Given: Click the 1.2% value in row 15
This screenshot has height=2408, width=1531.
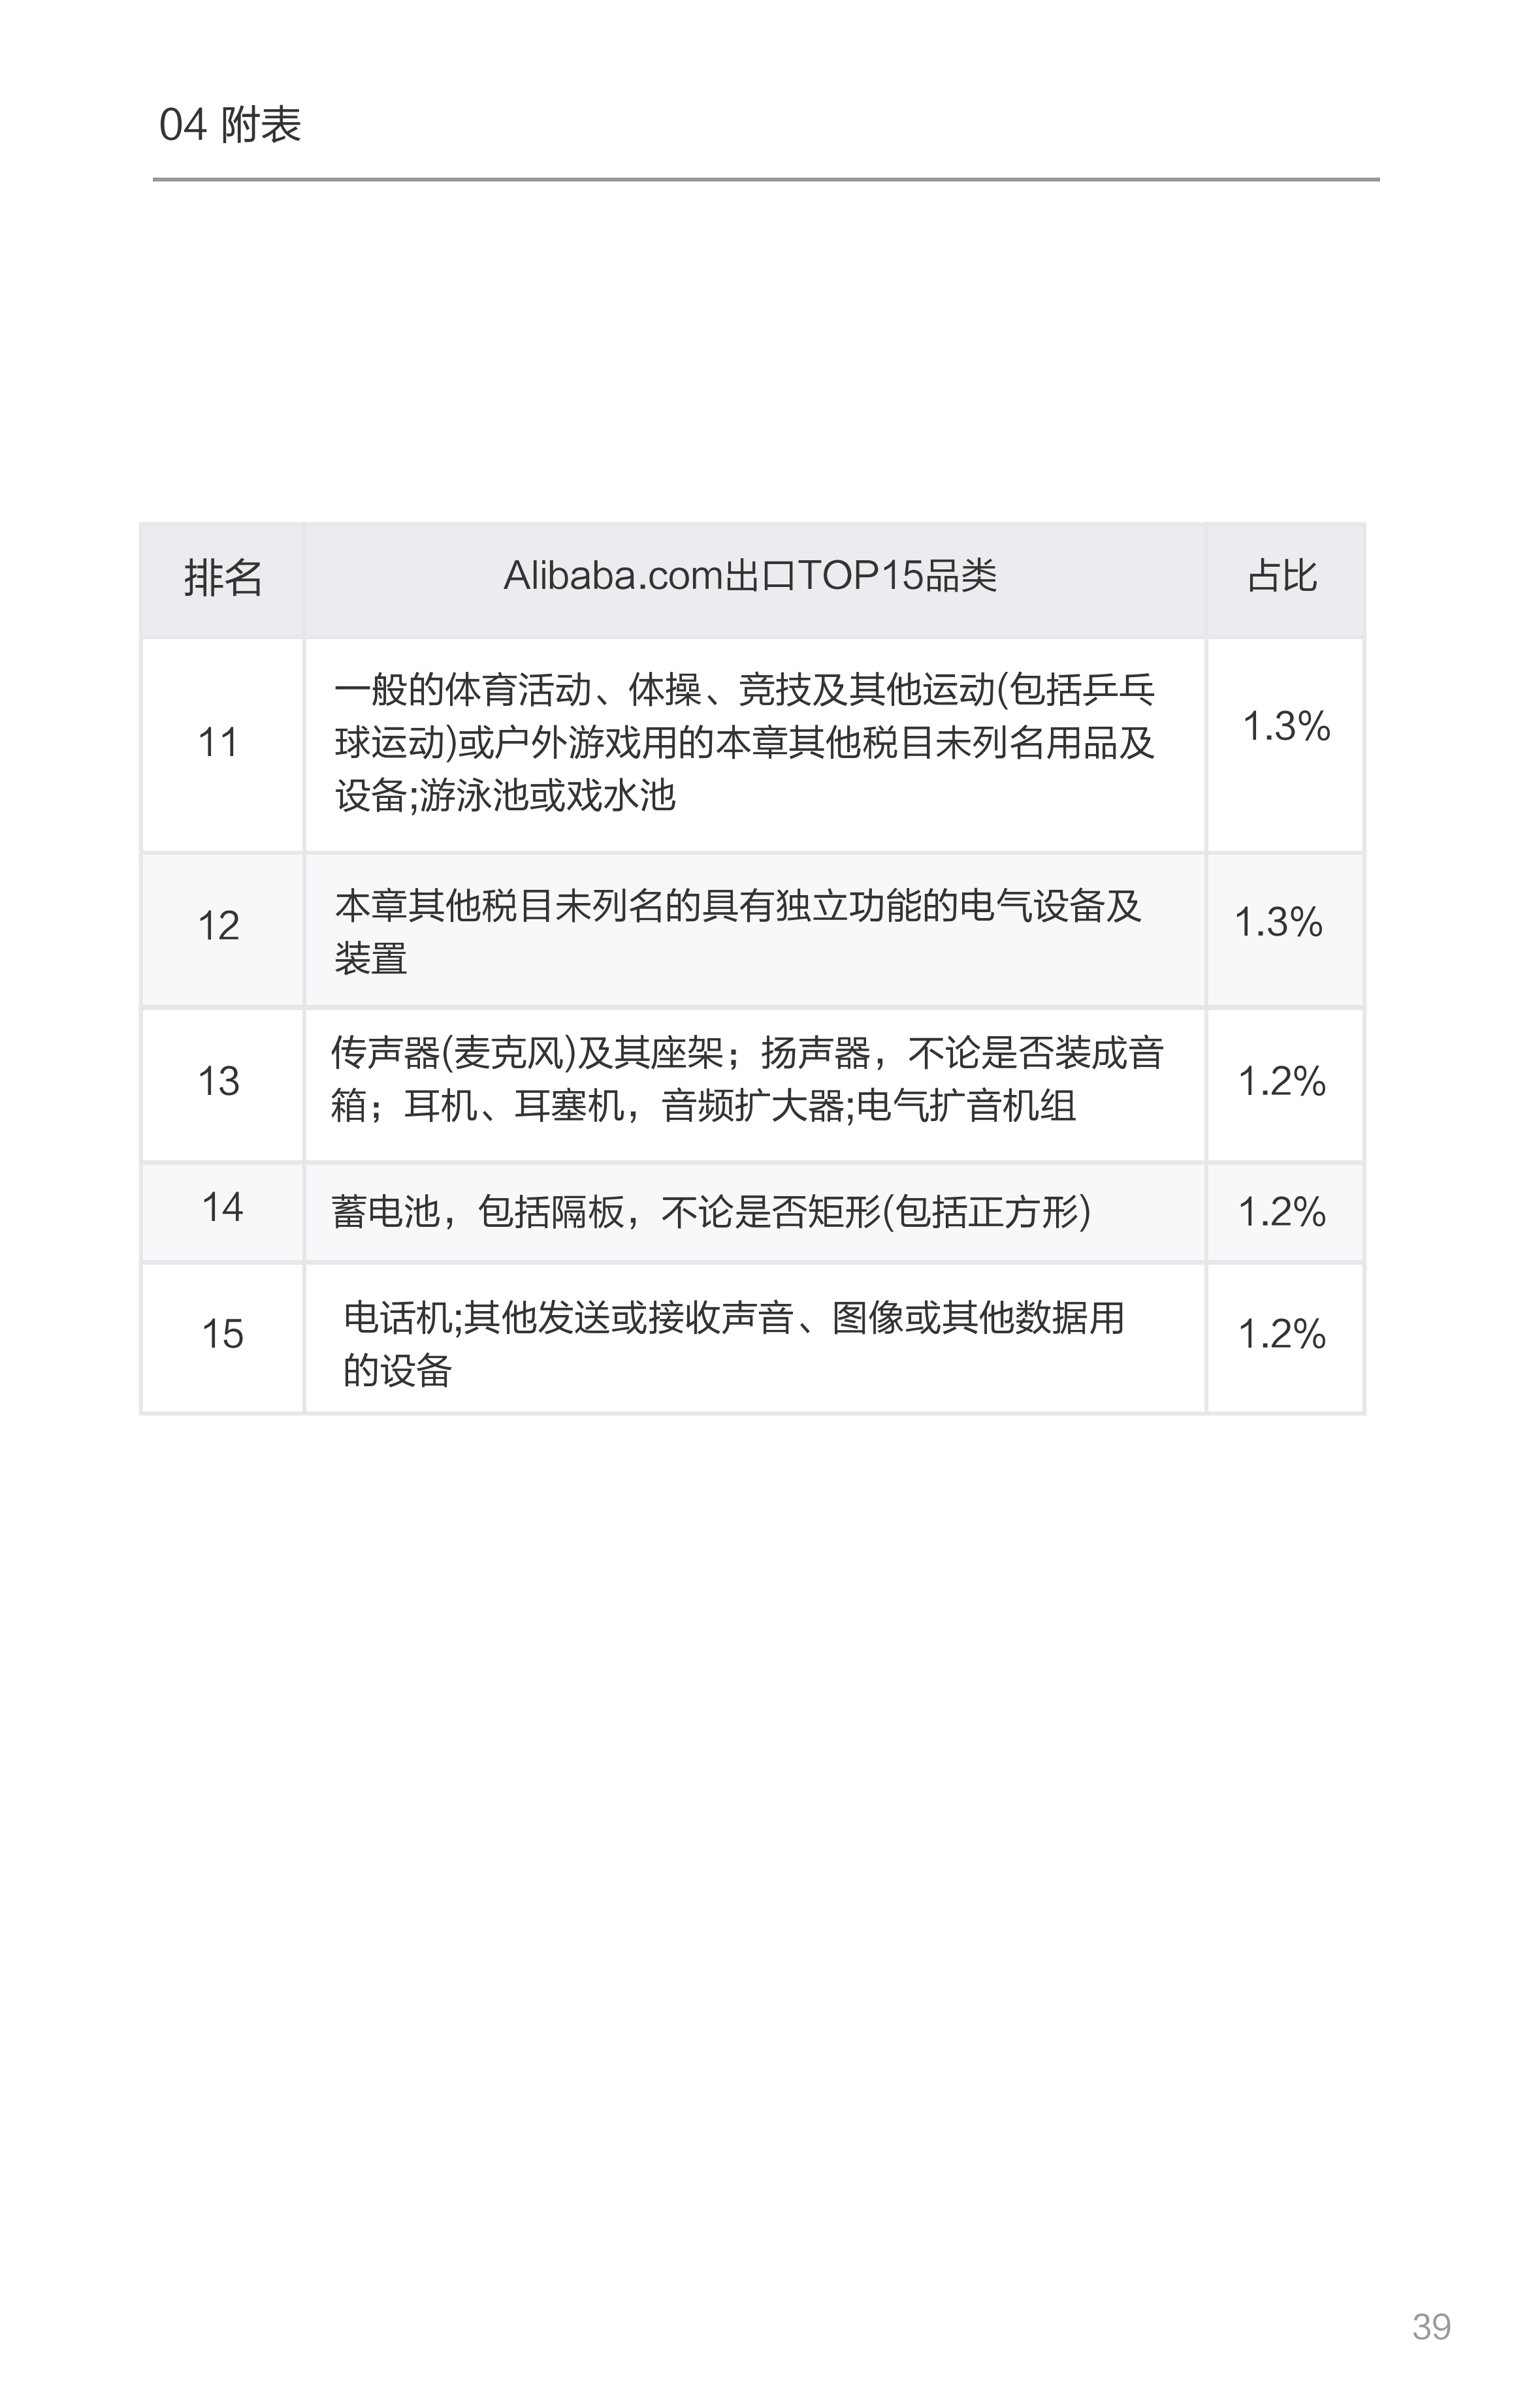Looking at the screenshot, I should point(1282,1334).
